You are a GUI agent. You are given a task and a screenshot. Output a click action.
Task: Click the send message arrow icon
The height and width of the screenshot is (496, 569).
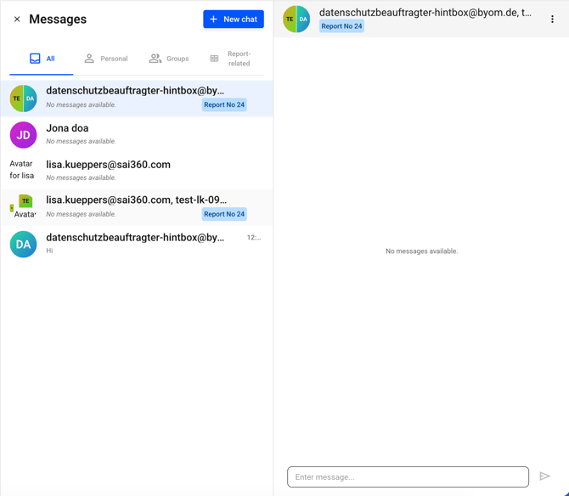pos(544,476)
